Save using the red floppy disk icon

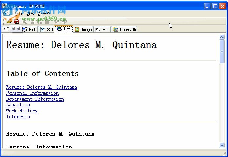pyautogui.click(x=17, y=21)
